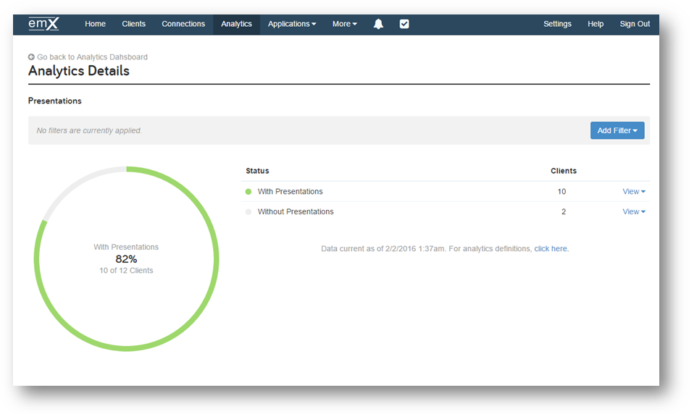Image resolution: width=689 pixels, height=414 pixels.
Task: Go to the Home menu
Action: pyautogui.click(x=96, y=24)
